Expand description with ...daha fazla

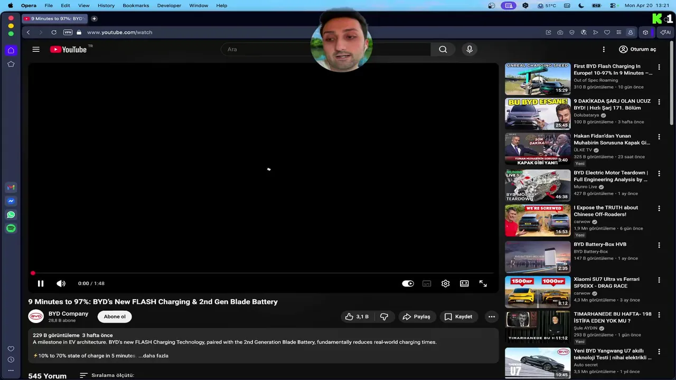point(153,356)
